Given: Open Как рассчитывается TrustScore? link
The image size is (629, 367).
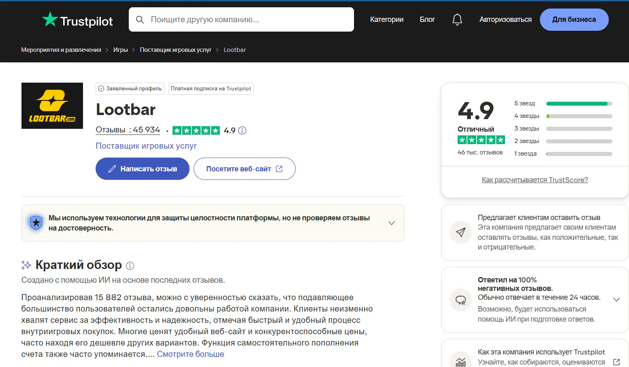Looking at the screenshot, I should (x=535, y=180).
